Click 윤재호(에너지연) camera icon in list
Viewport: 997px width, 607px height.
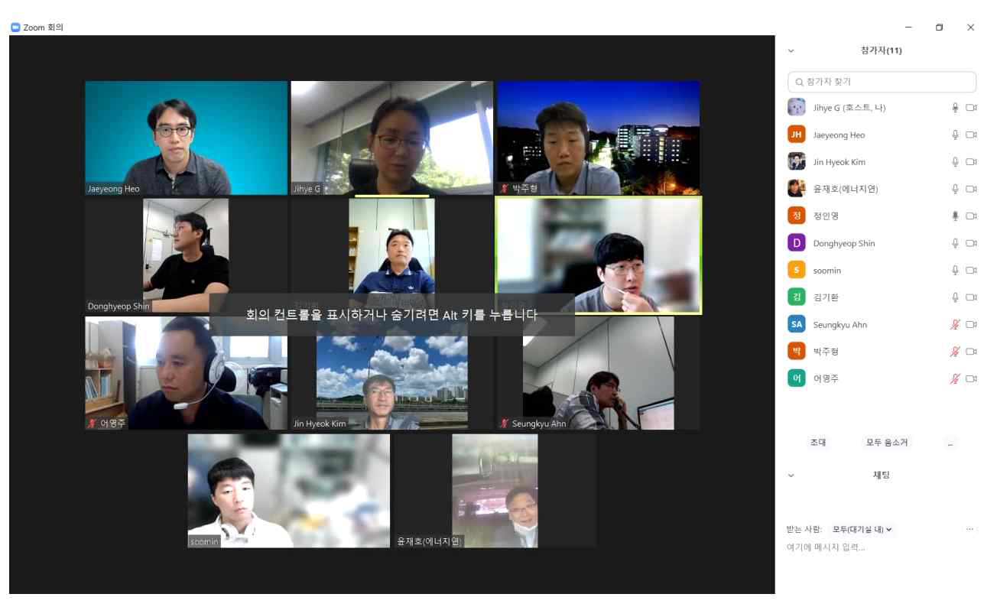pyautogui.click(x=972, y=189)
